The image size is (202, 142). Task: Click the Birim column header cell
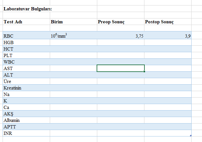point(74,22)
